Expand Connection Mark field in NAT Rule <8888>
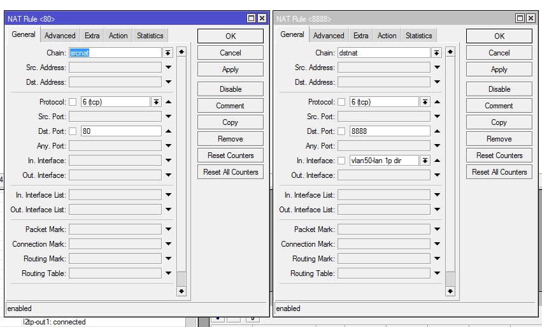 (x=437, y=243)
